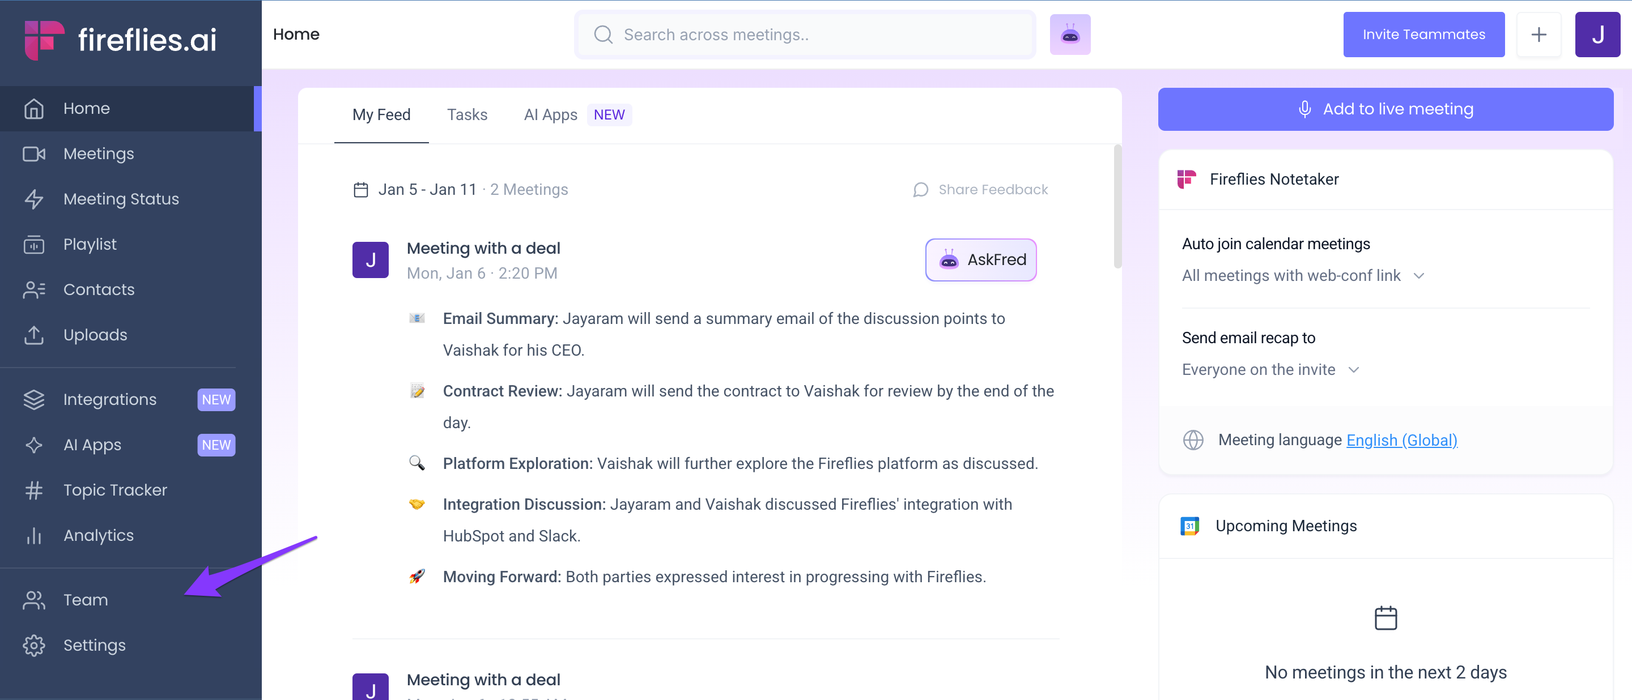Switch to the My Feed tab
Screen dimensions: 1632x700
point(381,114)
